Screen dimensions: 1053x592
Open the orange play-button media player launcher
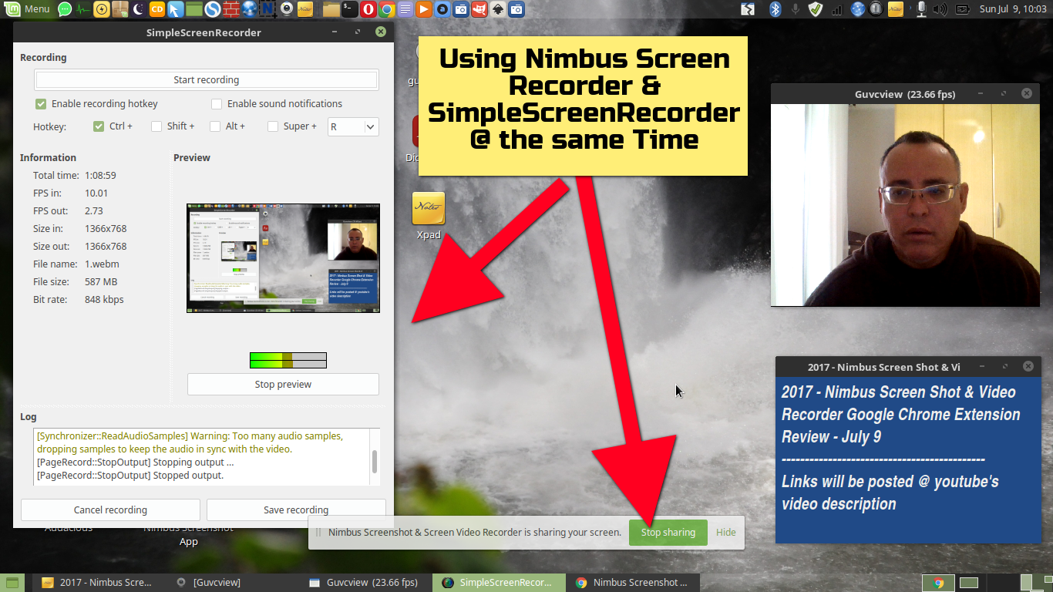[x=424, y=9]
